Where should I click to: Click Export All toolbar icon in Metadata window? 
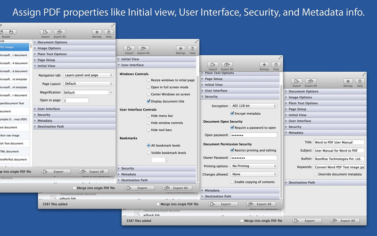311,81
